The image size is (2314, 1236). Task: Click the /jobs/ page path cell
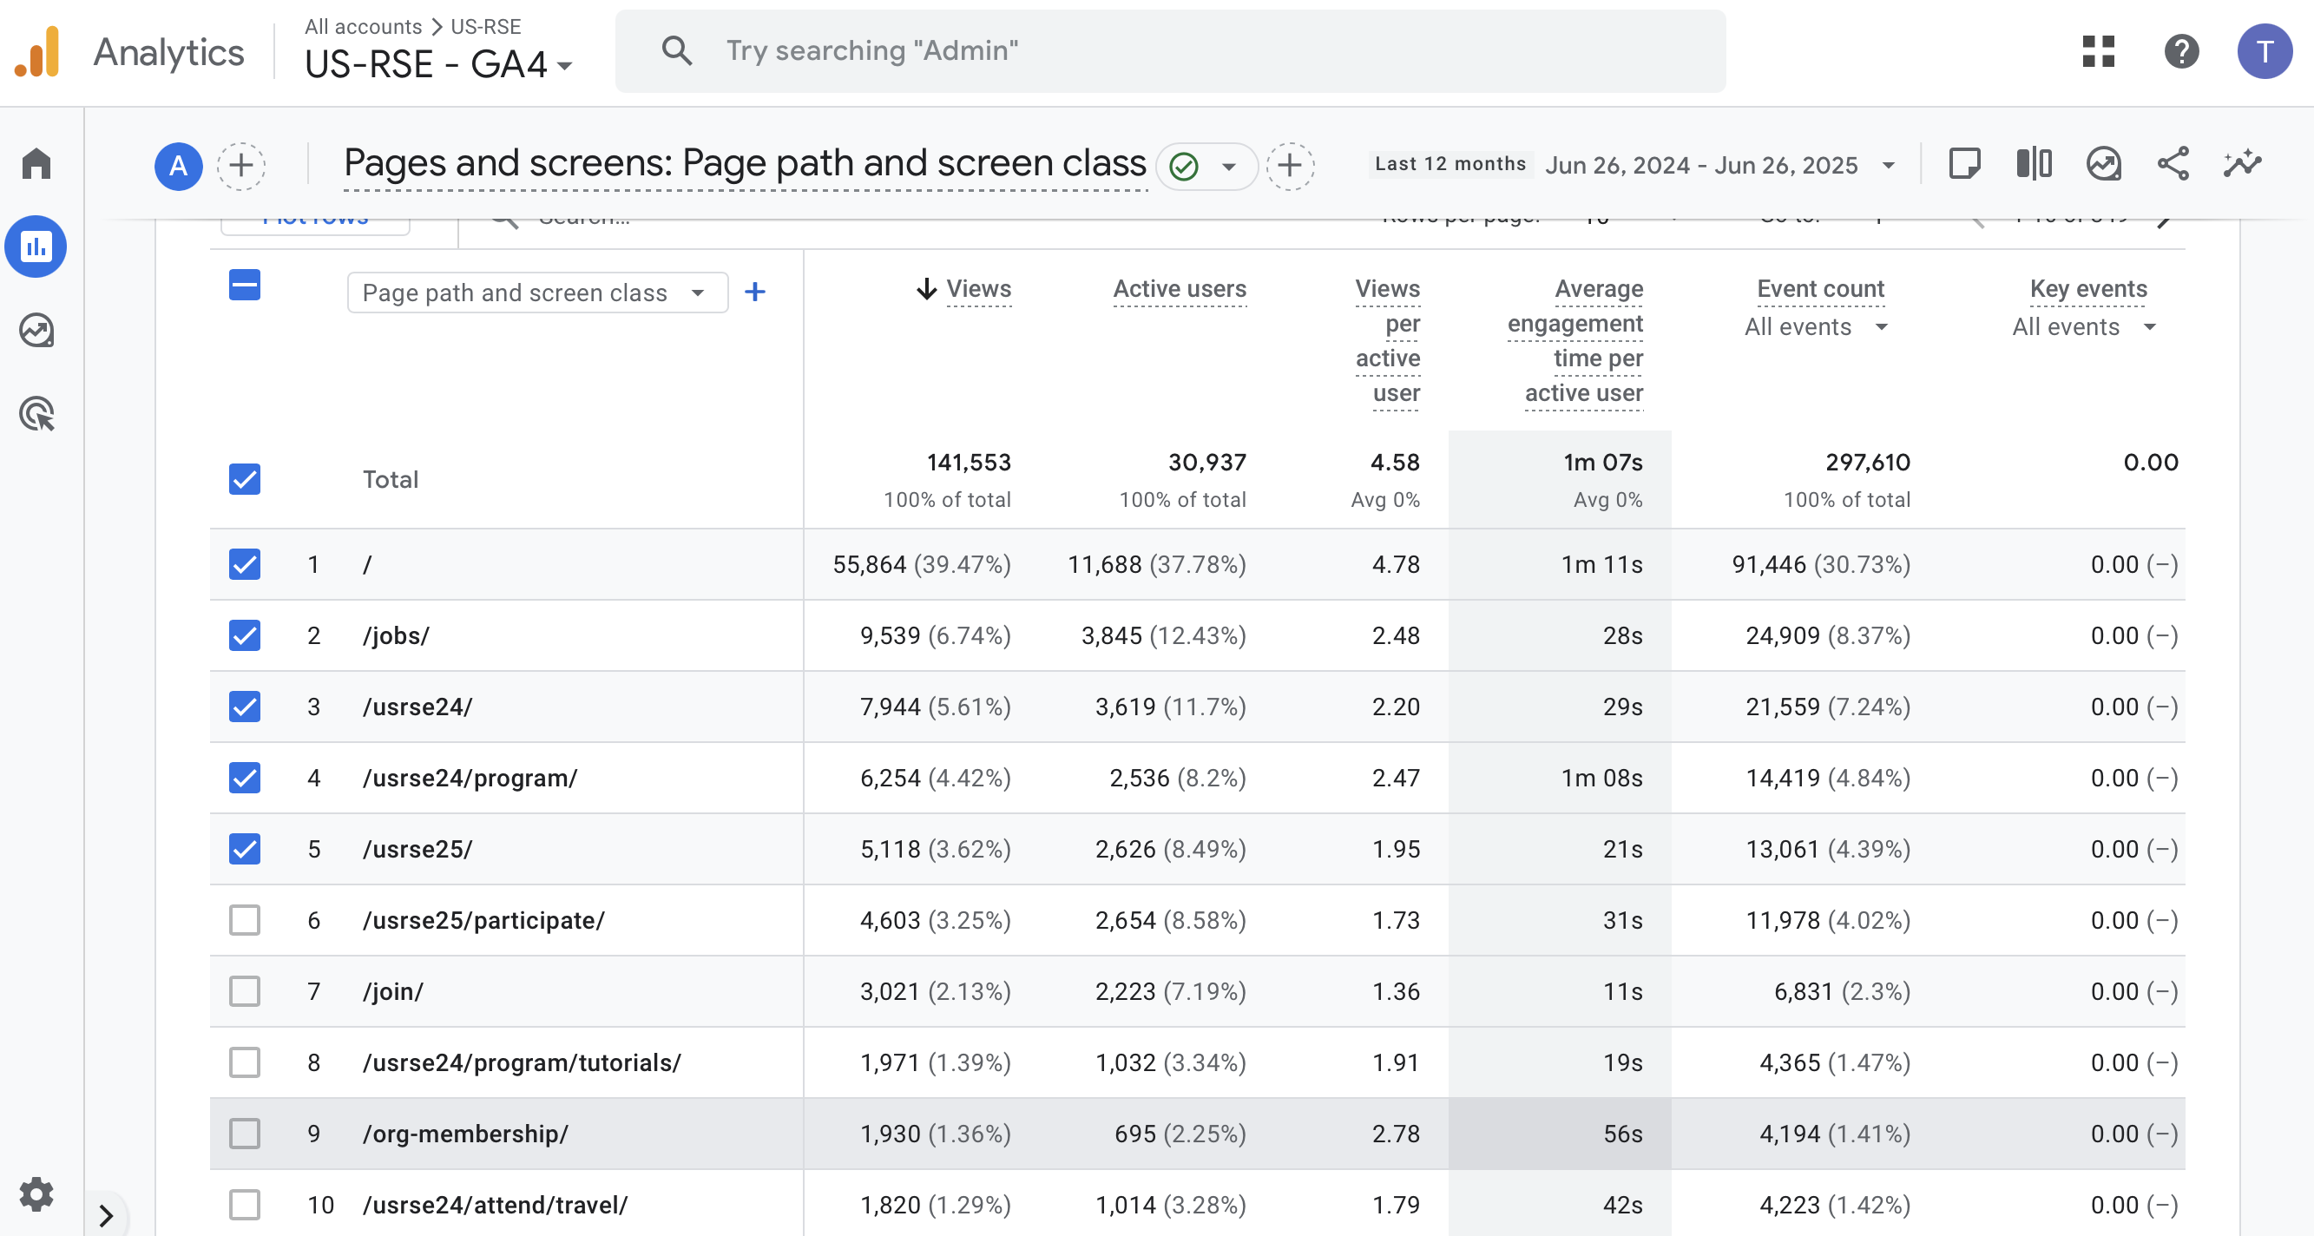pos(395,635)
